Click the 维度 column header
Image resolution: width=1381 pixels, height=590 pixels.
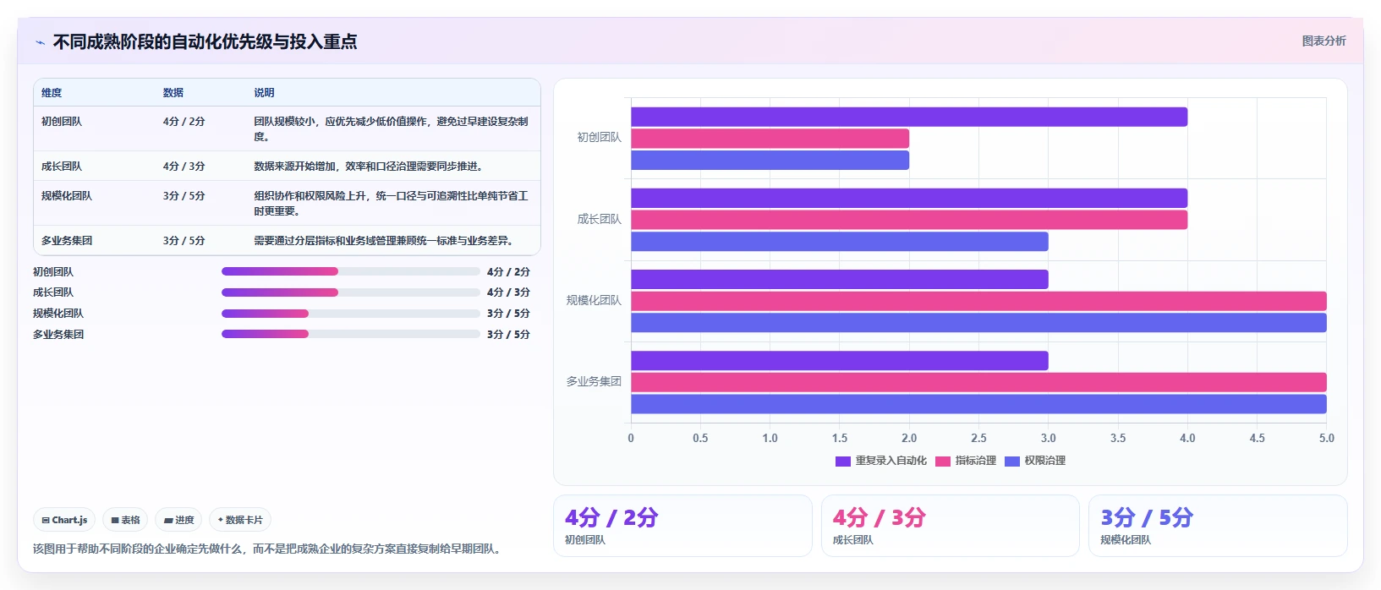(52, 93)
